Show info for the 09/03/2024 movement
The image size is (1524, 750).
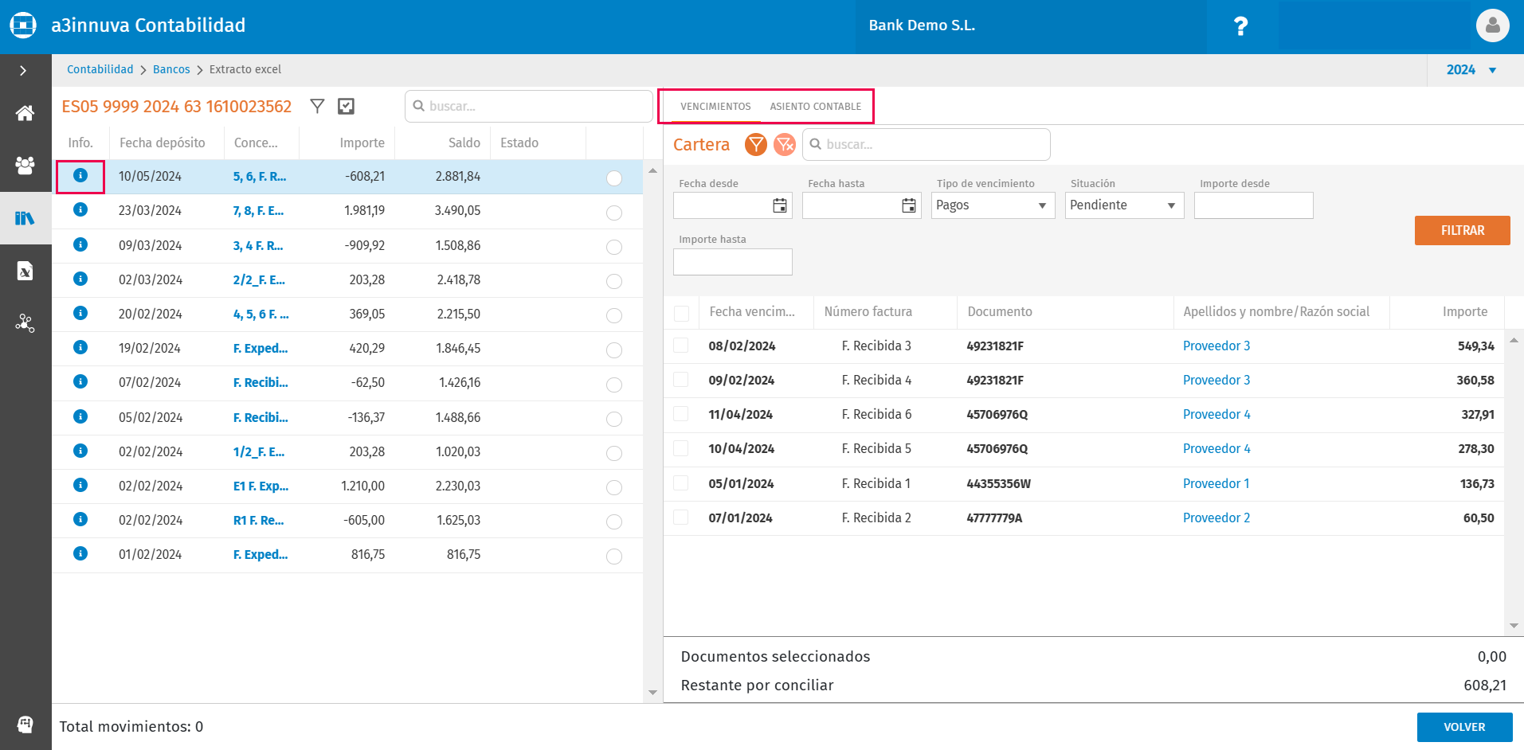(x=80, y=244)
